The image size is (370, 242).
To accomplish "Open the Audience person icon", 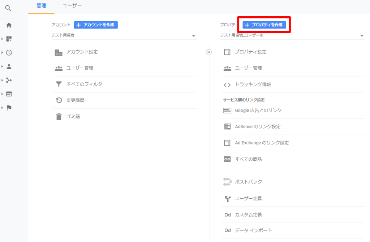I will tap(9, 66).
